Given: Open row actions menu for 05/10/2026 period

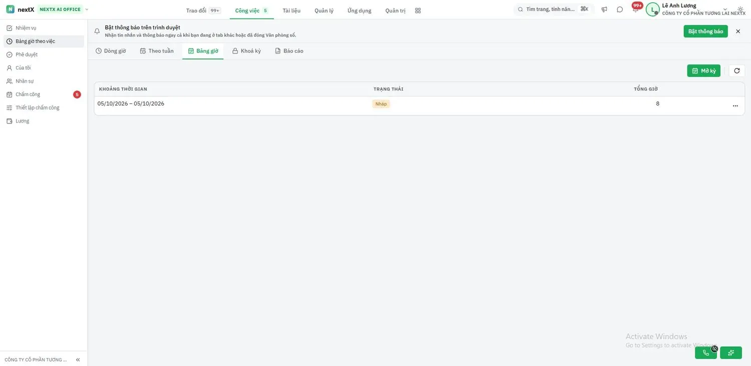Looking at the screenshot, I should coord(735,105).
